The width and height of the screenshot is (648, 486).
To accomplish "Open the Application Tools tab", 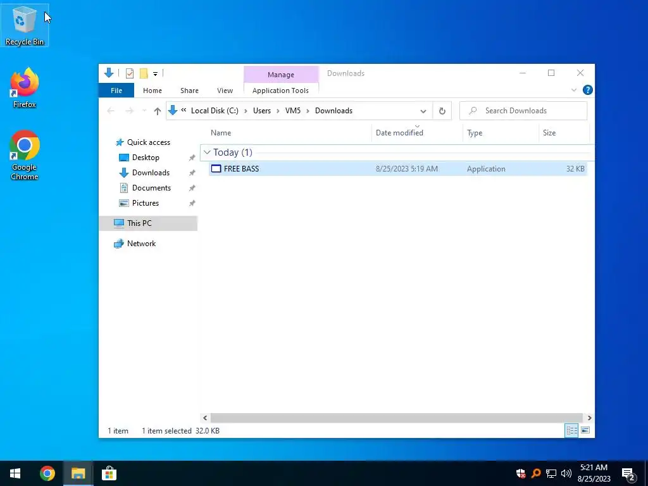I will click(280, 90).
